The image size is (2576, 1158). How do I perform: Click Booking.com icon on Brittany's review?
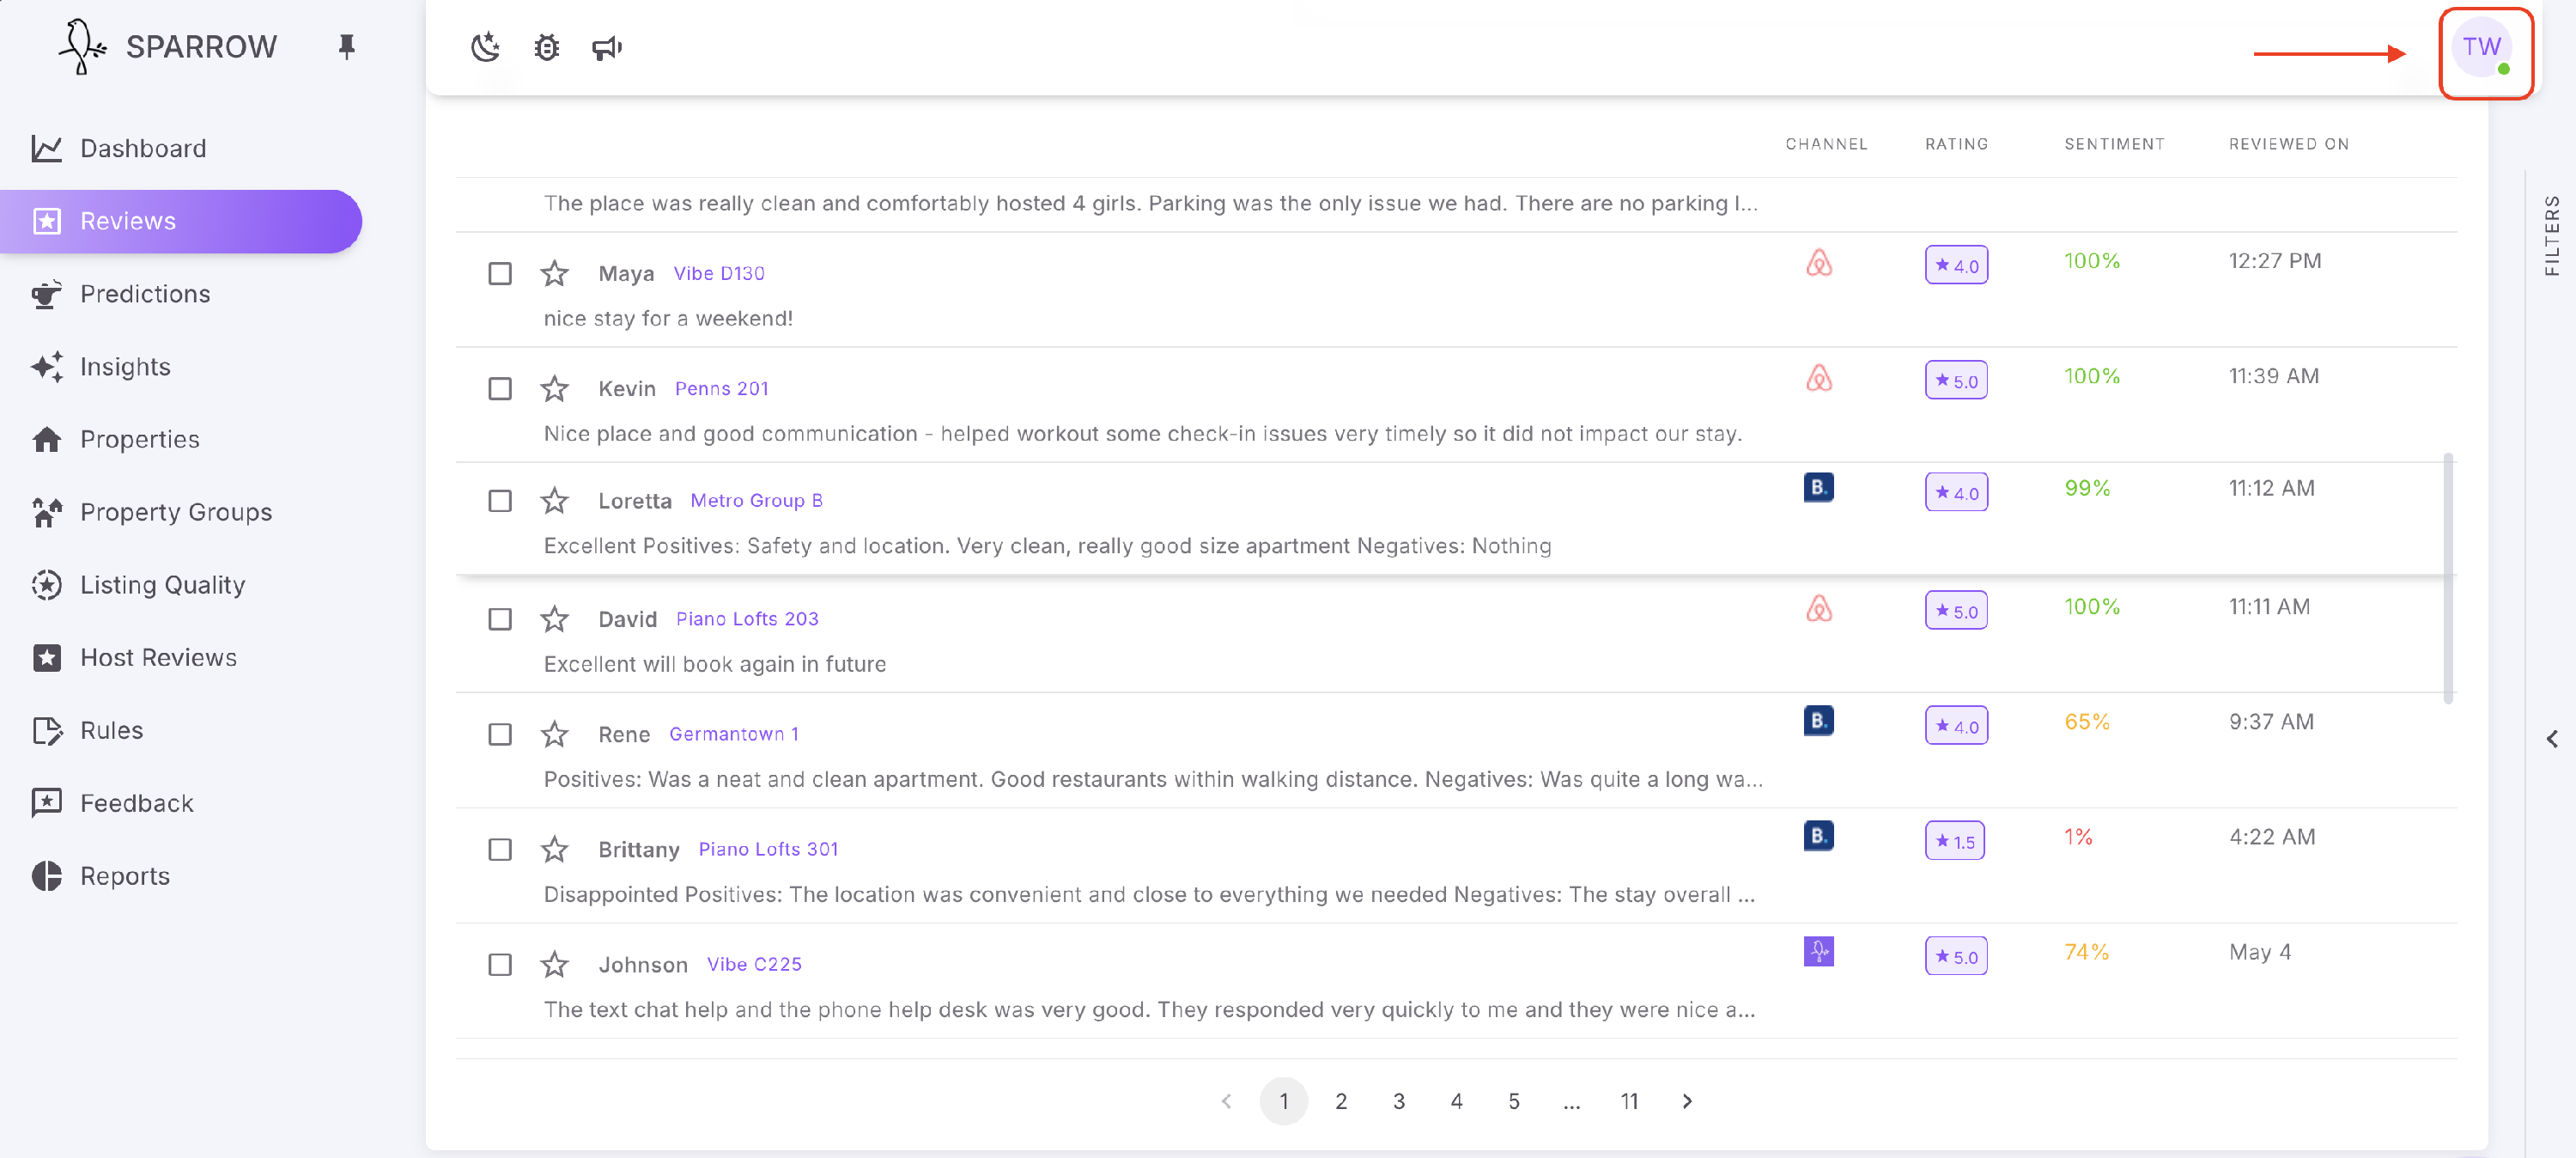tap(1819, 836)
